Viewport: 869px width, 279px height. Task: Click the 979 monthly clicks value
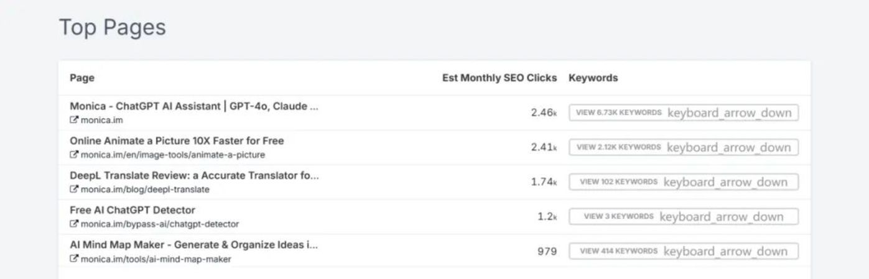(x=547, y=252)
